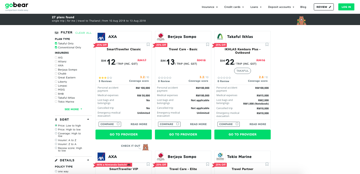The width and height of the screenshot is (360, 174).
Task: Bookmark the AXA SmartTraveller Classic plan
Action: [148, 44]
